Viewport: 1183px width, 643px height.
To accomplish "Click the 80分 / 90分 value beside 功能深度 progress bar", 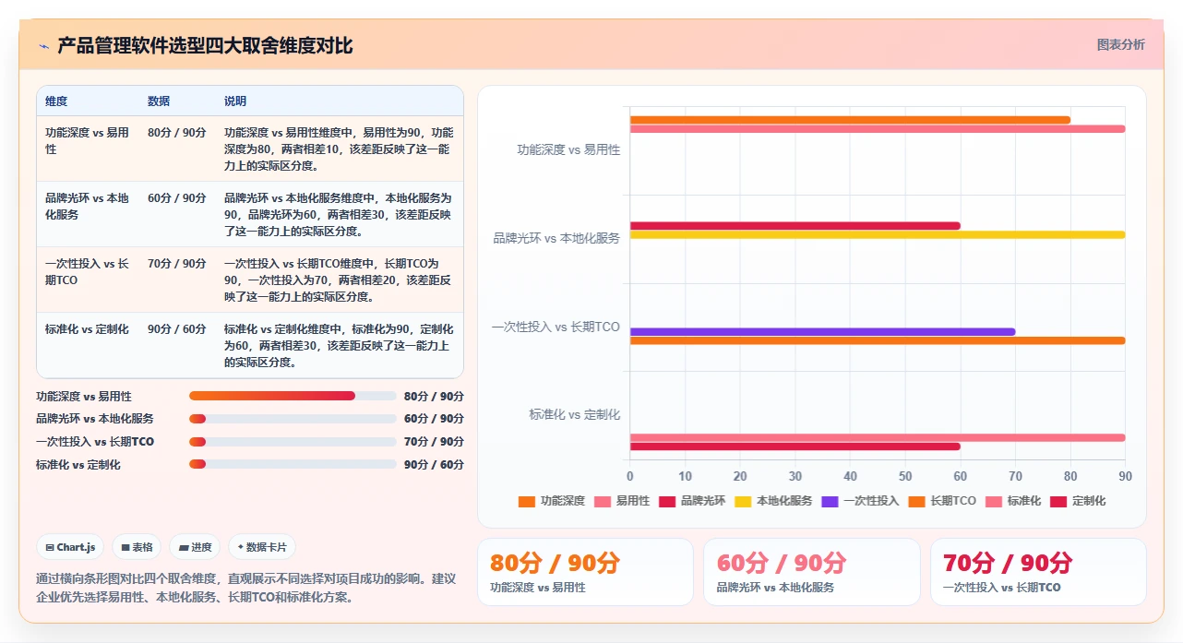I will click(x=434, y=397).
